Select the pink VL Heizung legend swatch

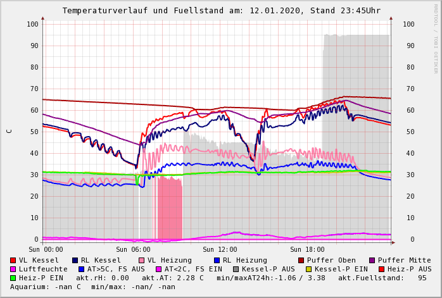142,260
